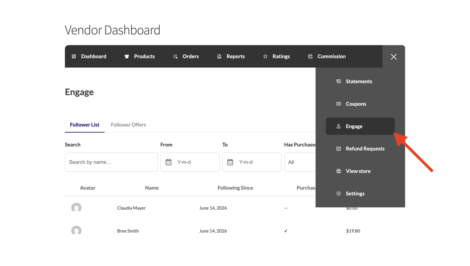Click Bree Smith's June 14, 2026 date
Viewport: 470px width, 266px height.
click(x=213, y=231)
